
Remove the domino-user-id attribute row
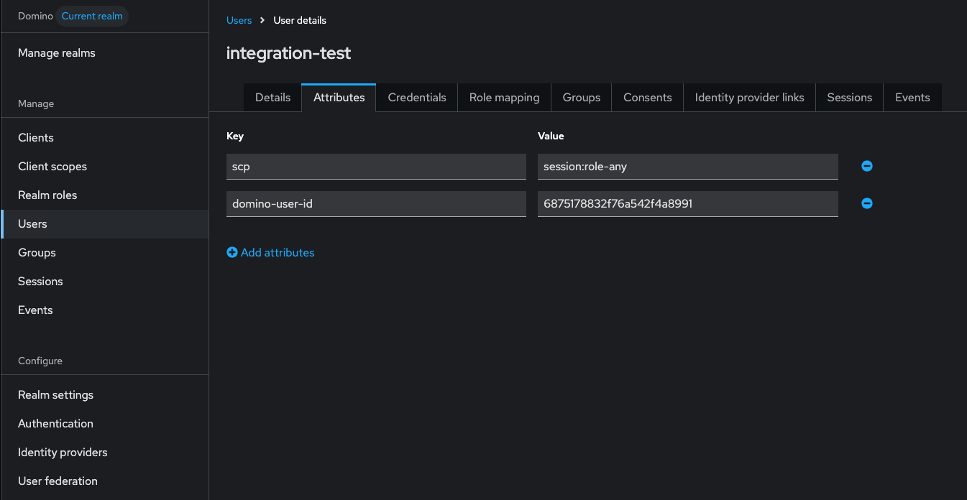point(867,203)
